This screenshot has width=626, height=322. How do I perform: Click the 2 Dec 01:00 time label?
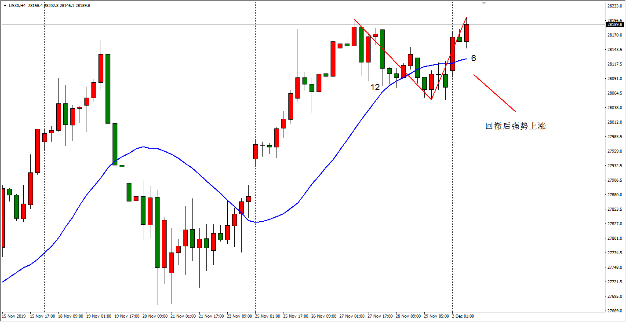click(x=463, y=316)
